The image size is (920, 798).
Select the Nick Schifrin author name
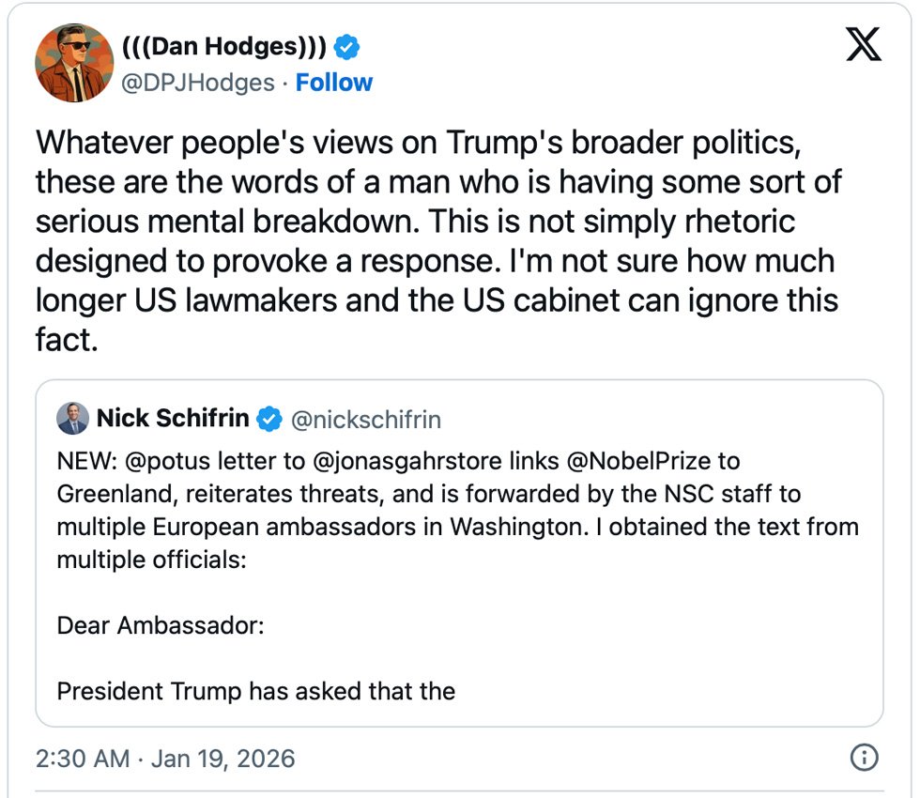173,419
